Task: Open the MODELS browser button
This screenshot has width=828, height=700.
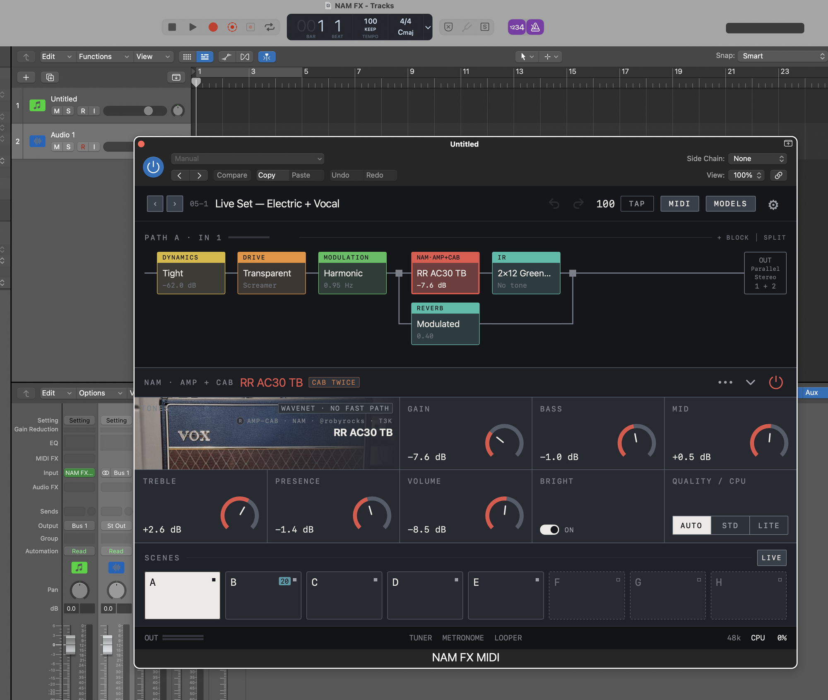Action: click(730, 204)
